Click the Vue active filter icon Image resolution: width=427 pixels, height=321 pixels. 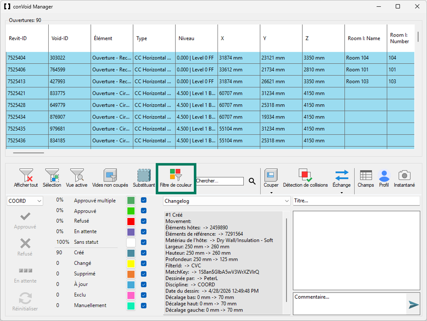pyautogui.click(x=77, y=175)
